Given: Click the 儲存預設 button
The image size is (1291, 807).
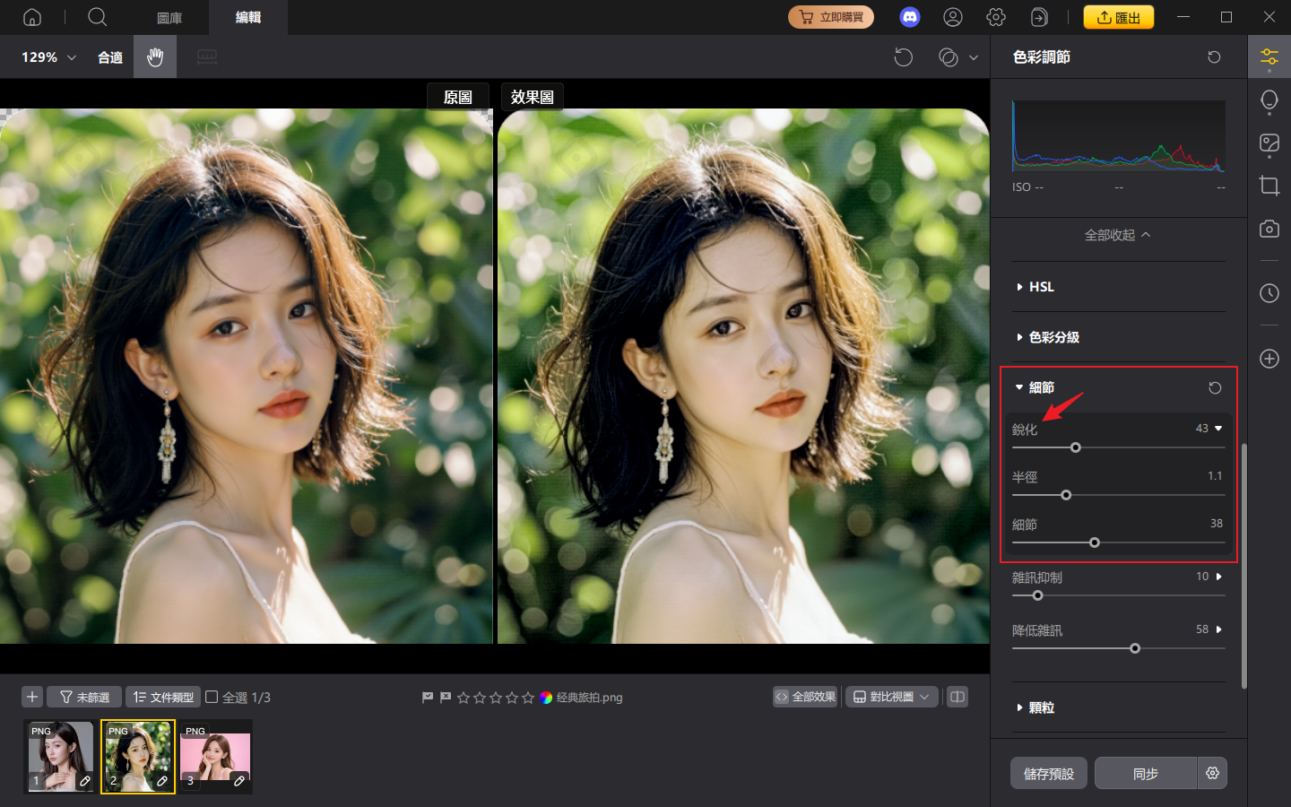Looking at the screenshot, I should 1048,773.
